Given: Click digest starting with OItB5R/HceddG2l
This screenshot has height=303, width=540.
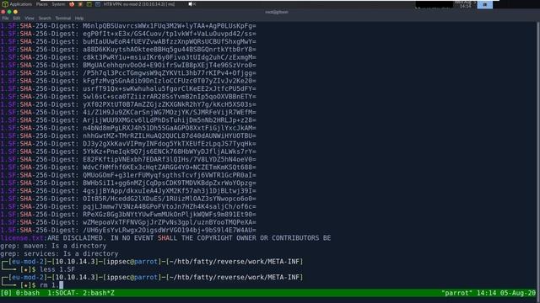Looking at the screenshot, I should point(169,199).
